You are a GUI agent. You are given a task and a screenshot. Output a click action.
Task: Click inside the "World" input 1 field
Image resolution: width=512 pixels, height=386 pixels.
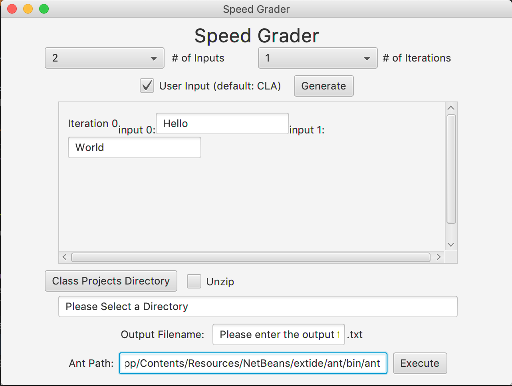click(134, 147)
